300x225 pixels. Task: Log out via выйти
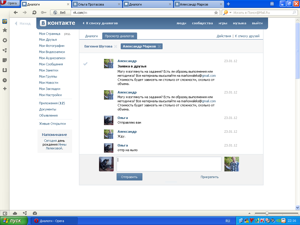point(257,23)
